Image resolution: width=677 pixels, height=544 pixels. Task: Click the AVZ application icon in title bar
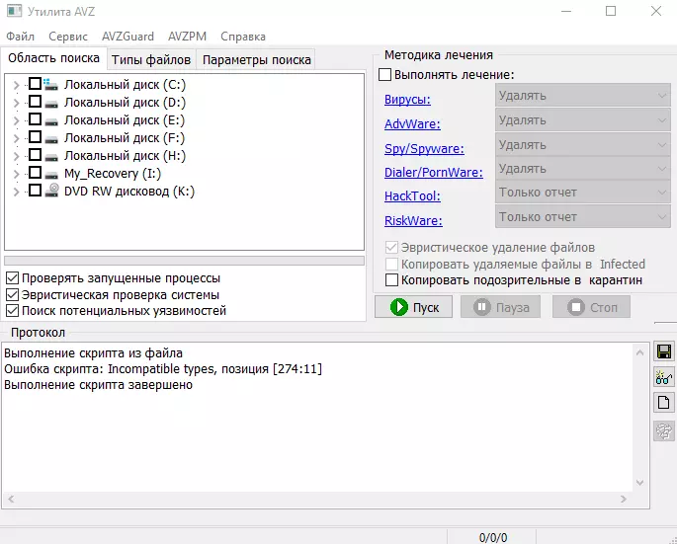coord(14,11)
